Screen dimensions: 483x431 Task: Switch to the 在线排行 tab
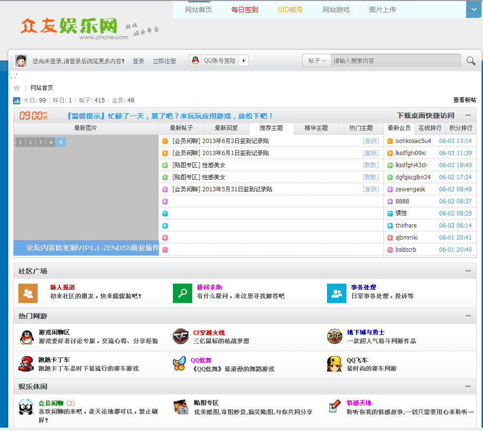[x=429, y=128]
